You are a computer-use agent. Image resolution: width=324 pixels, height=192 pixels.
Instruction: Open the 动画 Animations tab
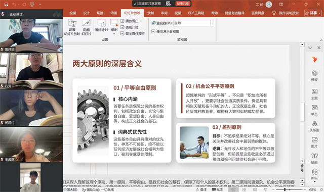coord(113,13)
